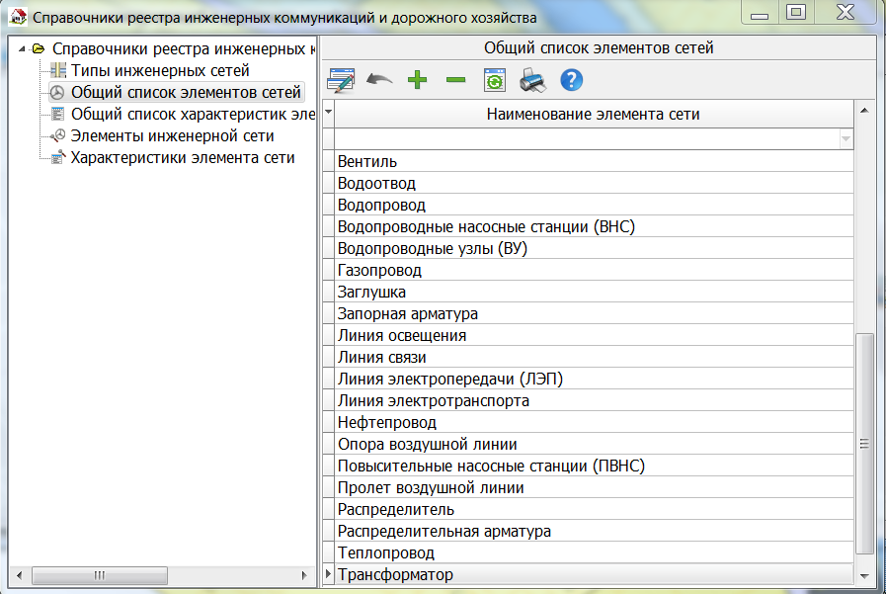The width and height of the screenshot is (886, 594).
Task: Open the filter dropdown under column header
Action: pos(846,138)
